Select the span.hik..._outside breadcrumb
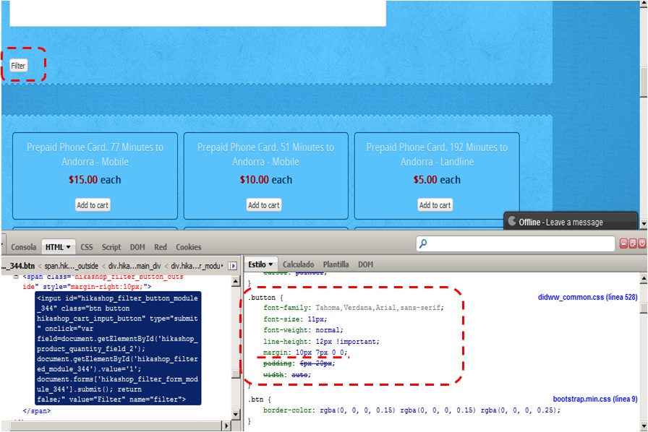 72,266
